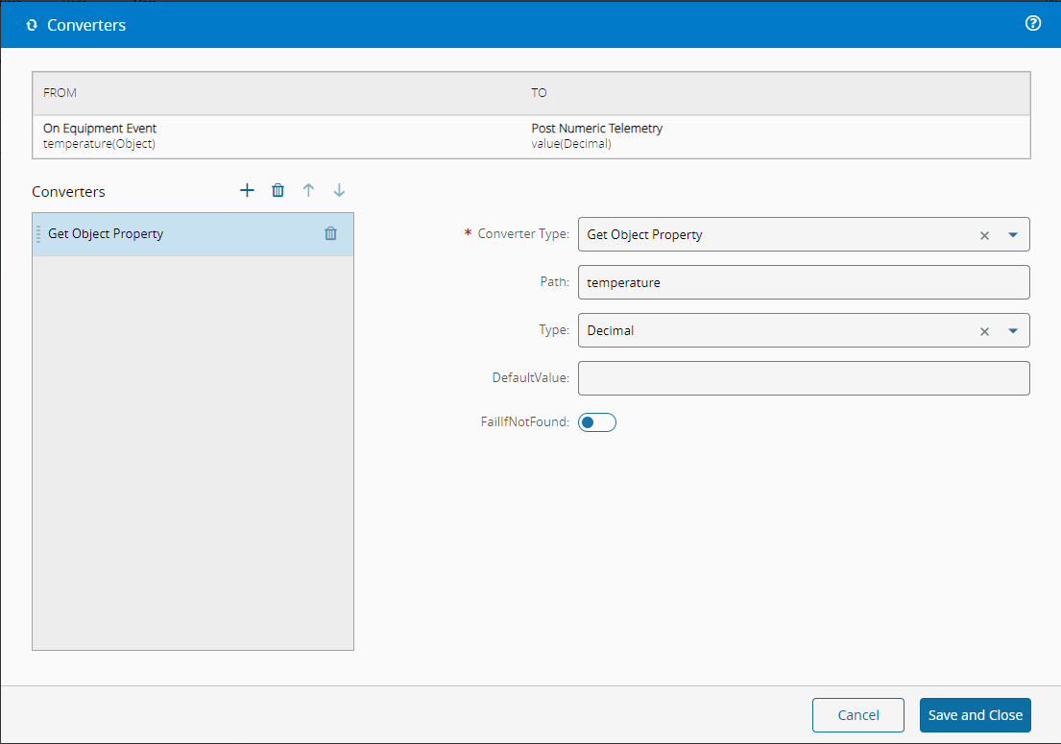The width and height of the screenshot is (1061, 744).
Task: Clear the Decimal Type selection with the X
Action: pyautogui.click(x=984, y=331)
